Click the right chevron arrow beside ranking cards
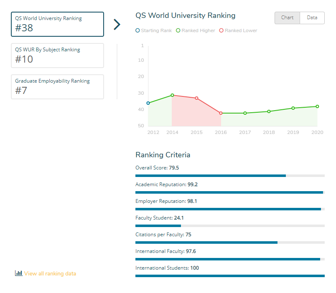This screenshot has height=293, width=336. [117, 25]
